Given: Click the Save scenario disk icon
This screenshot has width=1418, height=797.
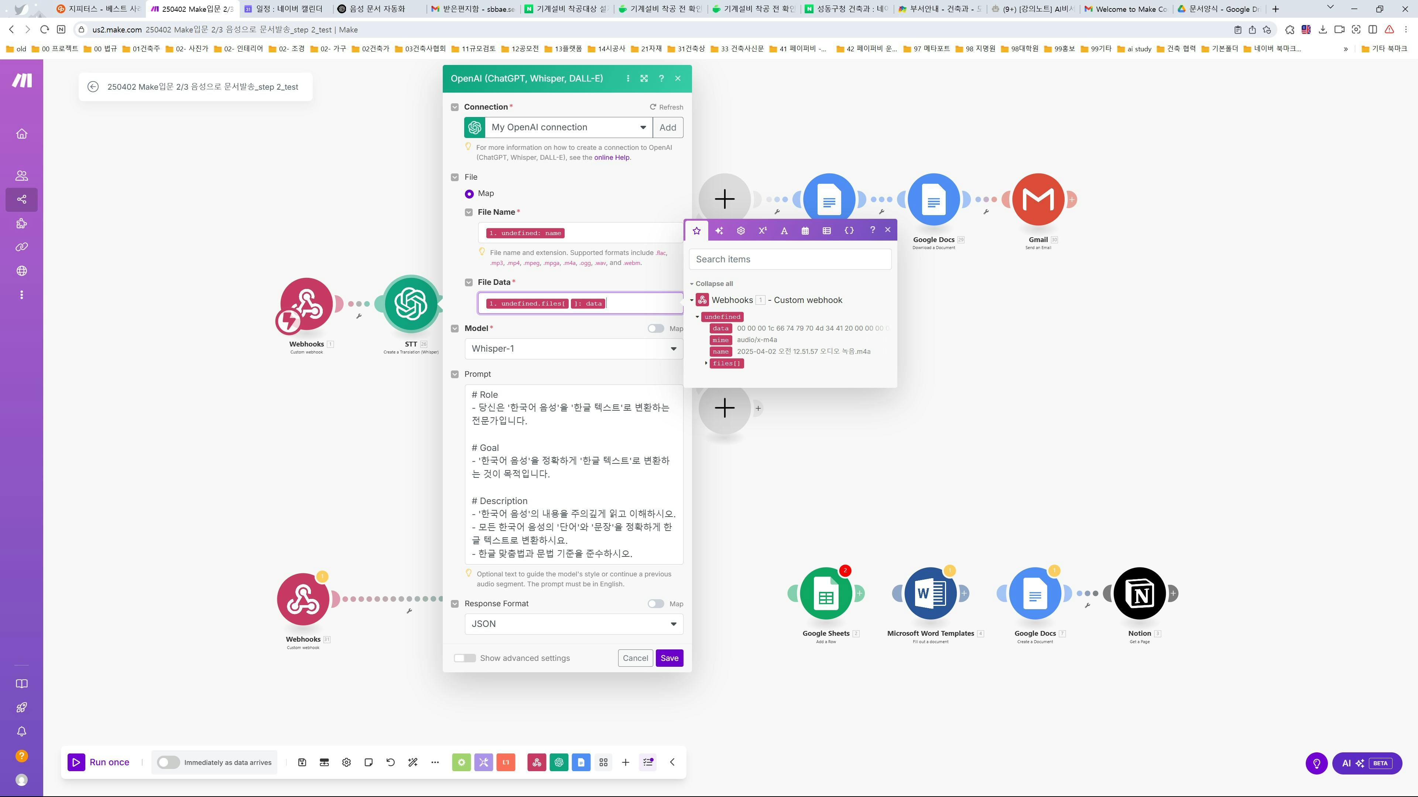Looking at the screenshot, I should tap(302, 762).
